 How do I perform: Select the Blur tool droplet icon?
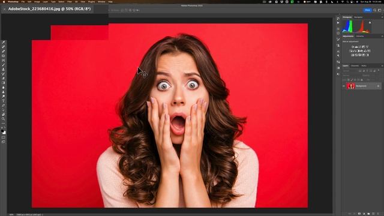(x=3, y=88)
